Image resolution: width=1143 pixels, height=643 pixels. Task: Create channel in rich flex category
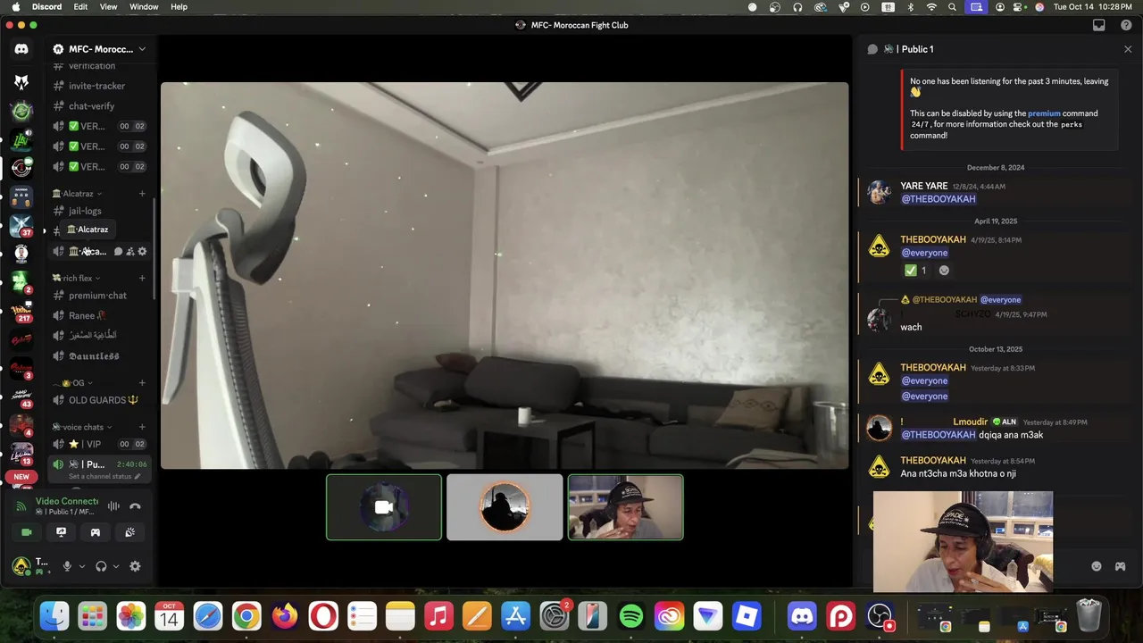[142, 279]
